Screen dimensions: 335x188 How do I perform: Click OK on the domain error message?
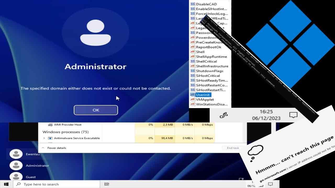click(96, 110)
